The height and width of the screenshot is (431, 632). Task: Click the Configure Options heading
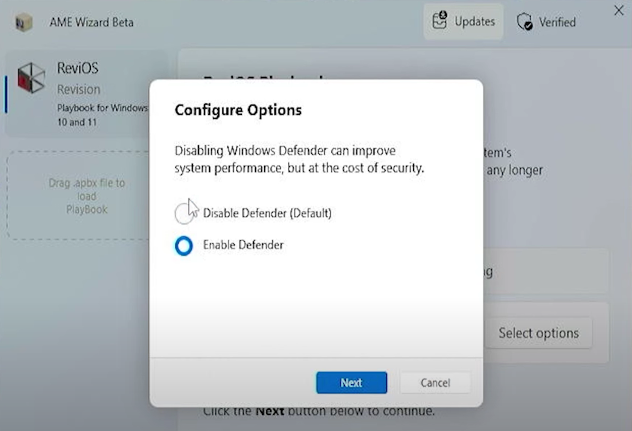click(x=238, y=110)
